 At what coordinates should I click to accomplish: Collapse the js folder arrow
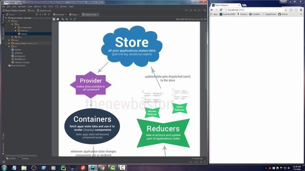pyautogui.click(x=12, y=24)
